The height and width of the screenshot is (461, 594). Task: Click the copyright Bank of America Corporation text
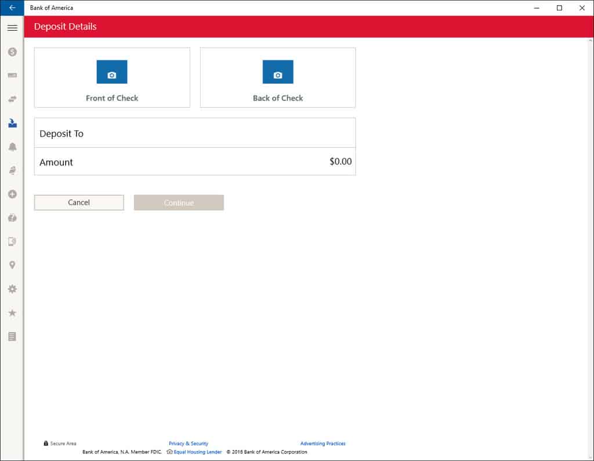coord(267,452)
